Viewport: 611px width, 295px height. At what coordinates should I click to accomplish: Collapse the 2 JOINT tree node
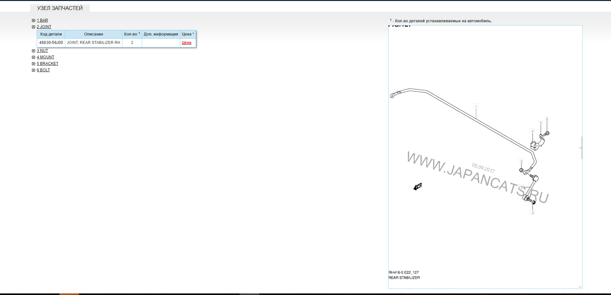(34, 27)
